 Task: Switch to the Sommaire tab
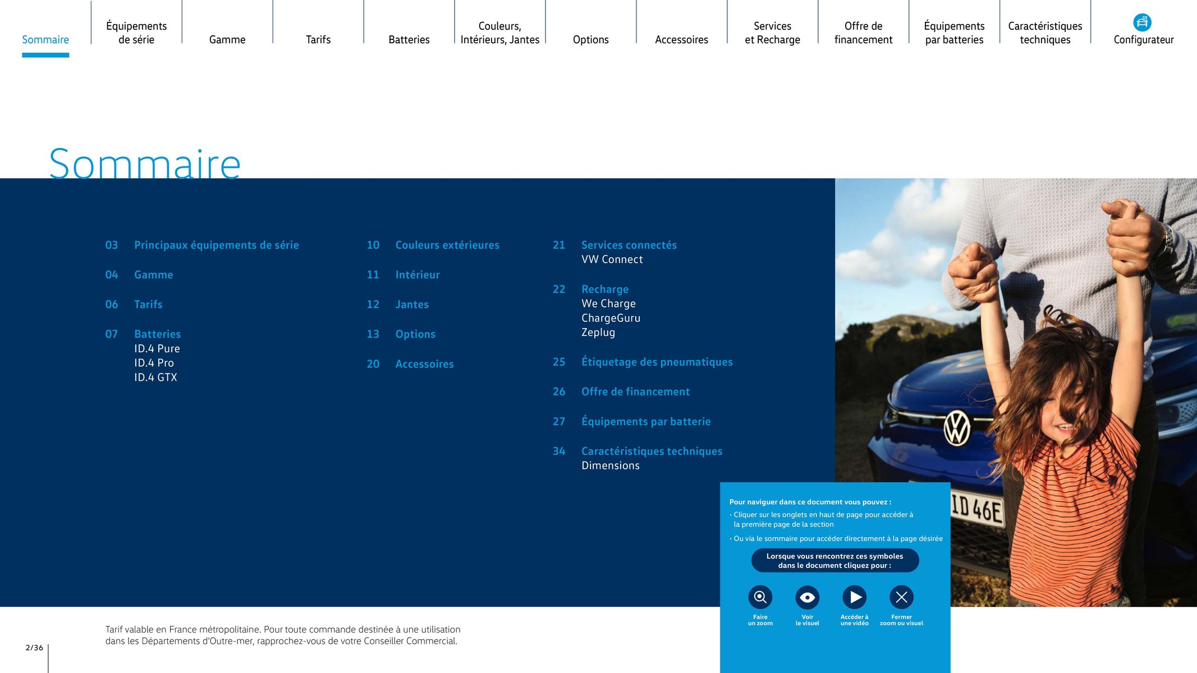point(45,39)
